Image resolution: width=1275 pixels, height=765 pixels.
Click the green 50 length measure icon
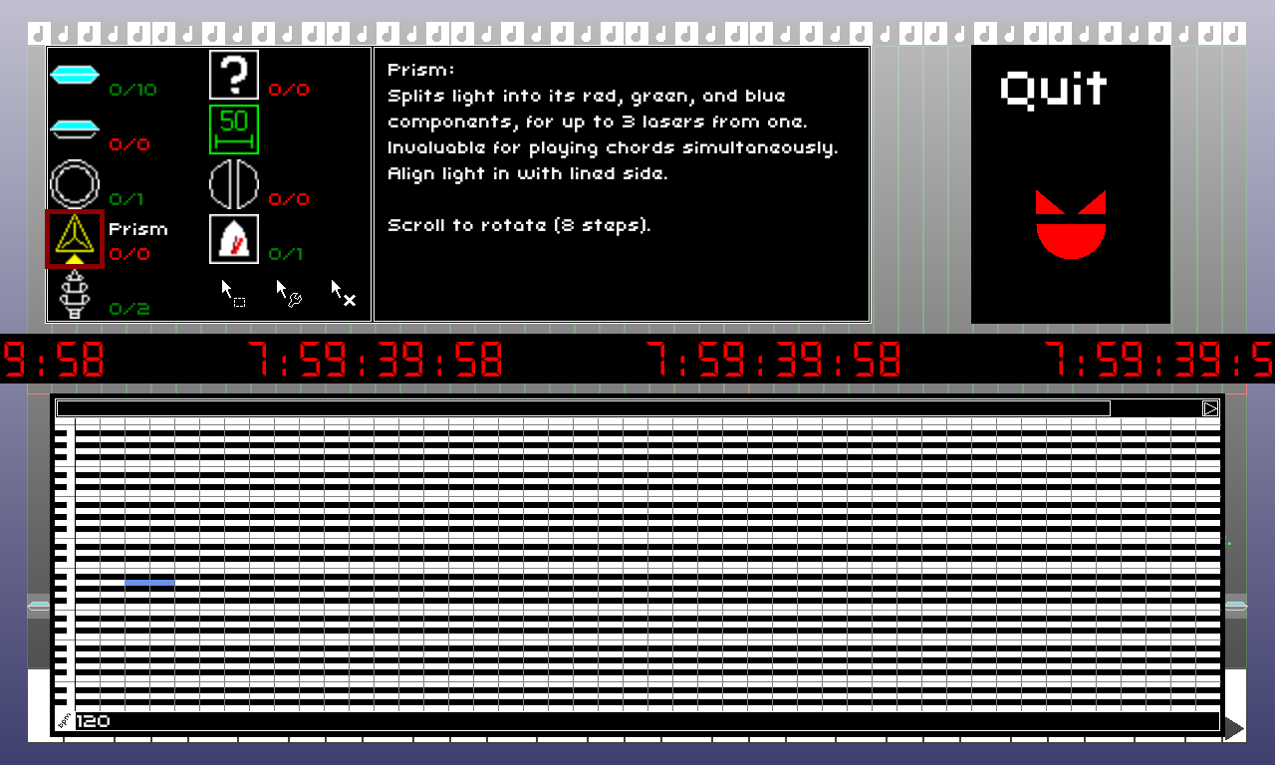[x=234, y=129]
